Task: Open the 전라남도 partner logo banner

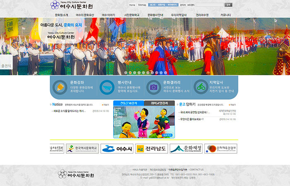Action: coord(152,148)
